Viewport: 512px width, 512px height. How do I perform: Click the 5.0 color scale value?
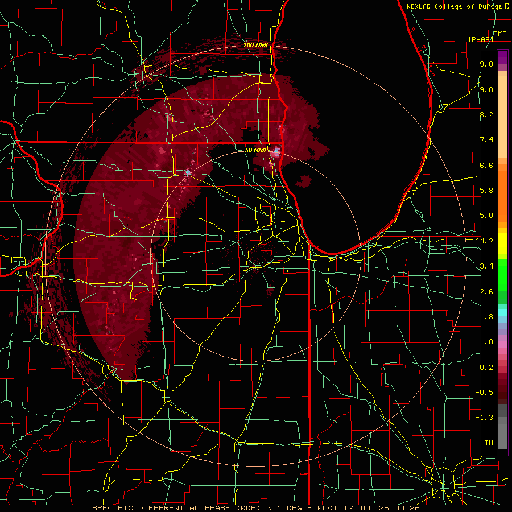[486, 216]
